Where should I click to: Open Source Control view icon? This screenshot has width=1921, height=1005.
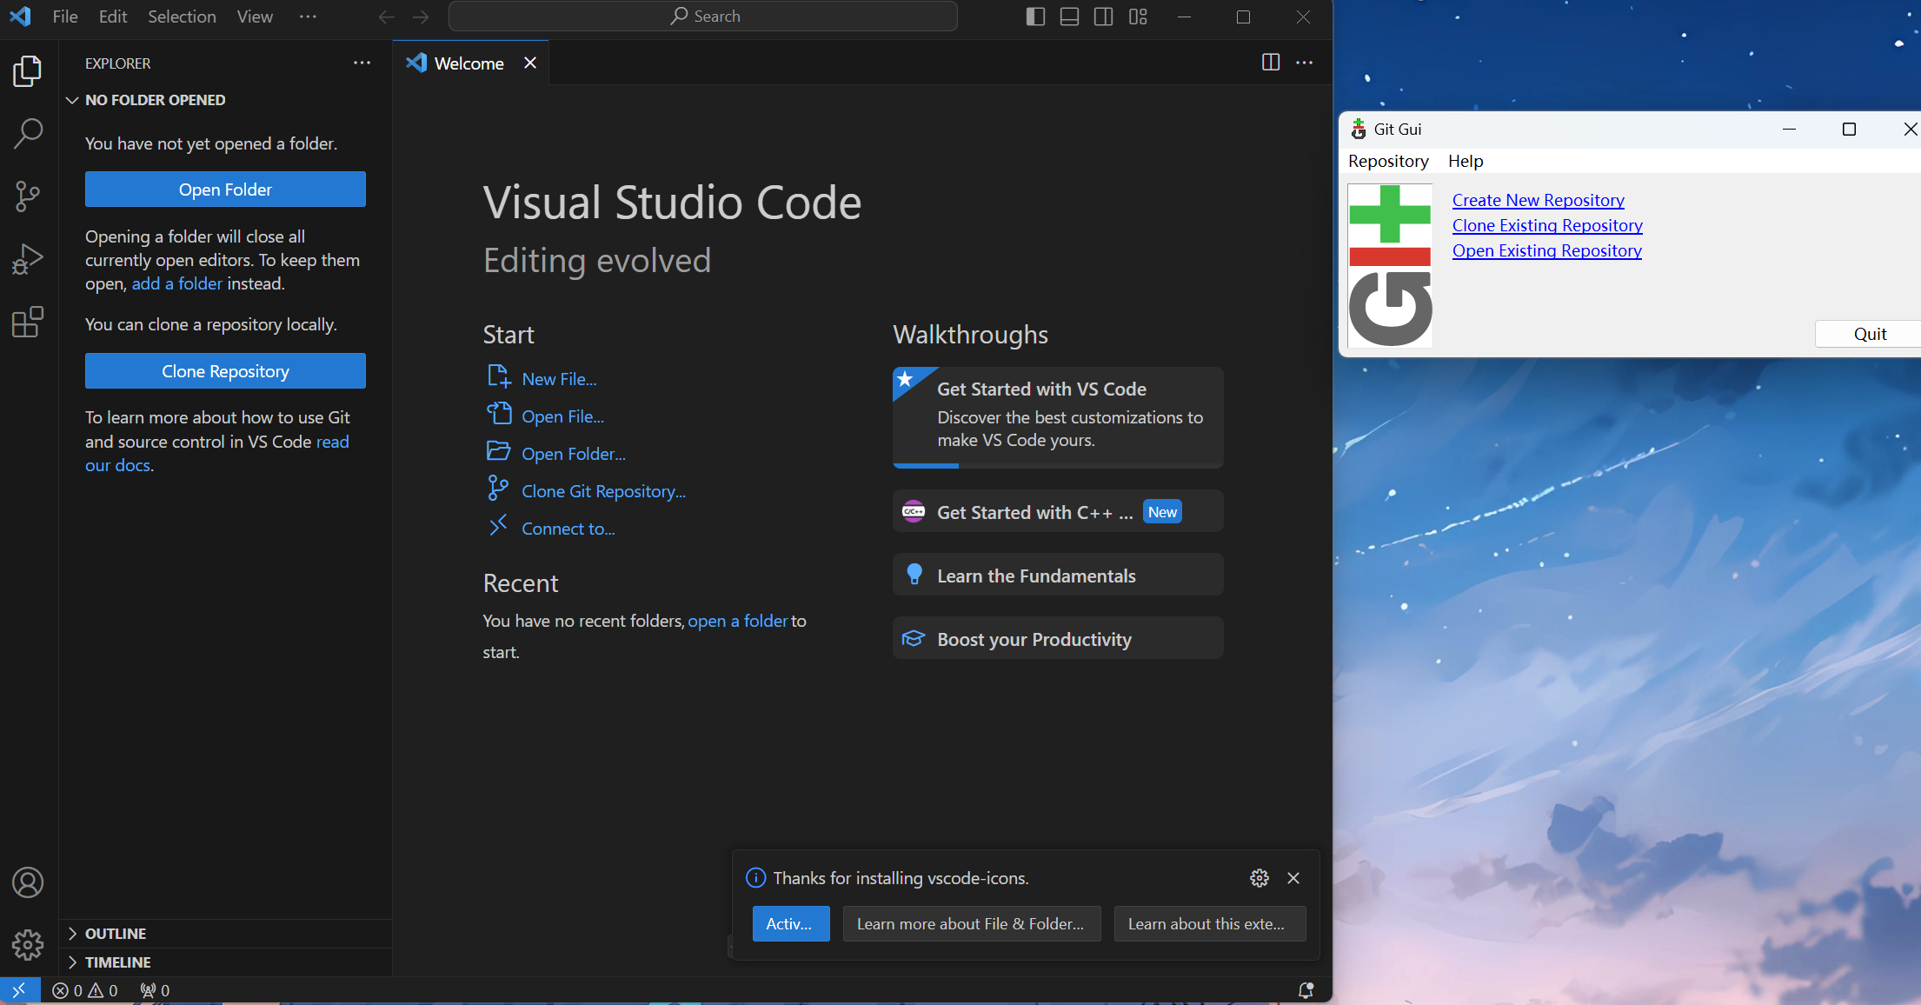pos(28,196)
